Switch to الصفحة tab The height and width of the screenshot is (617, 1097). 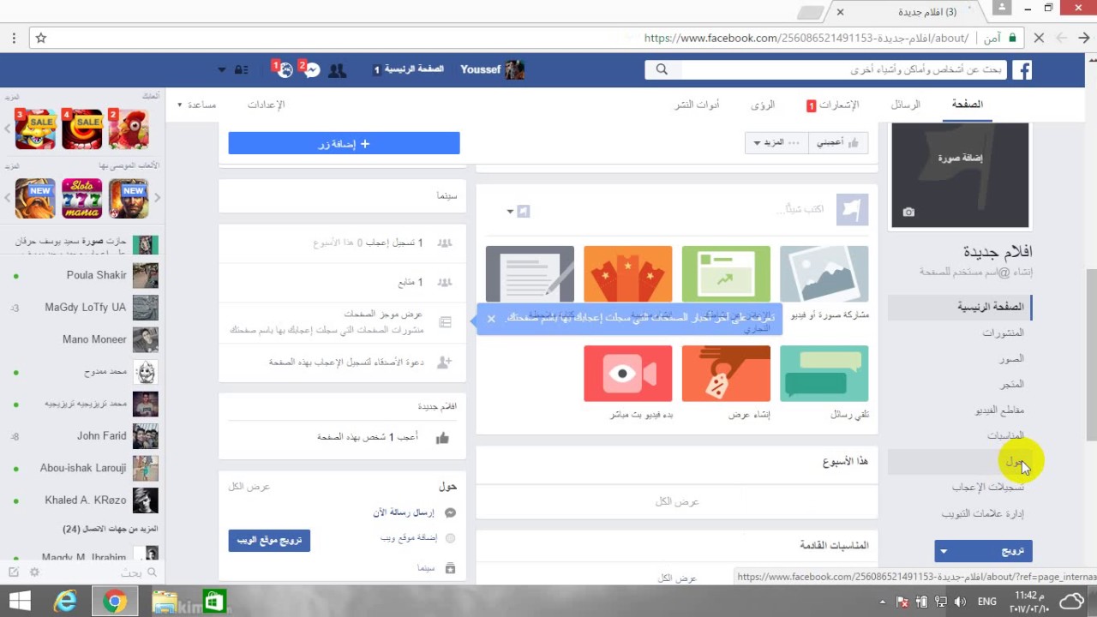[x=967, y=105]
